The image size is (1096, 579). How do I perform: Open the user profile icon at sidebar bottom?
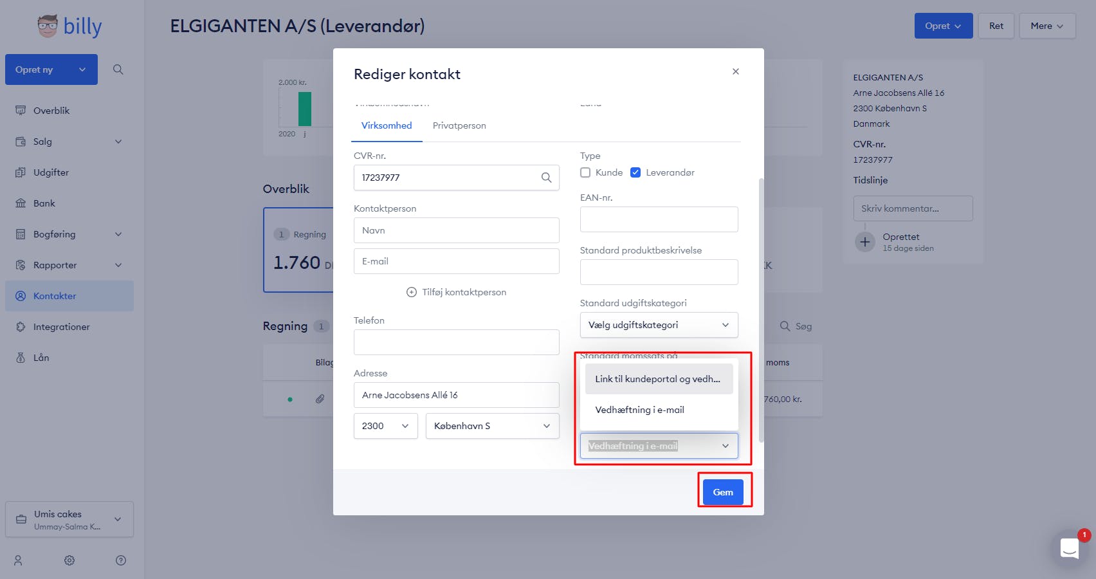18,560
